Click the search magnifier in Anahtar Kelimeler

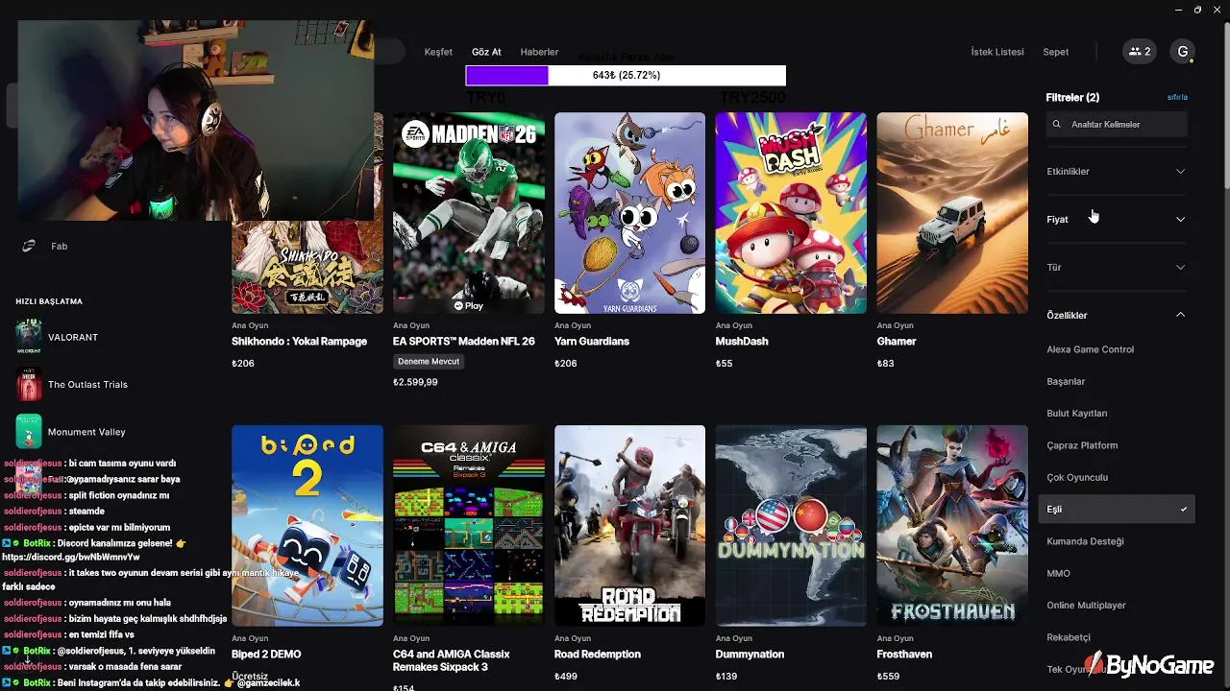coord(1058,125)
